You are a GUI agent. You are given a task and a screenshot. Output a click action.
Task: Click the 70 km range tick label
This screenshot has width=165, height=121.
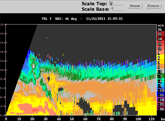coord(98,119)
